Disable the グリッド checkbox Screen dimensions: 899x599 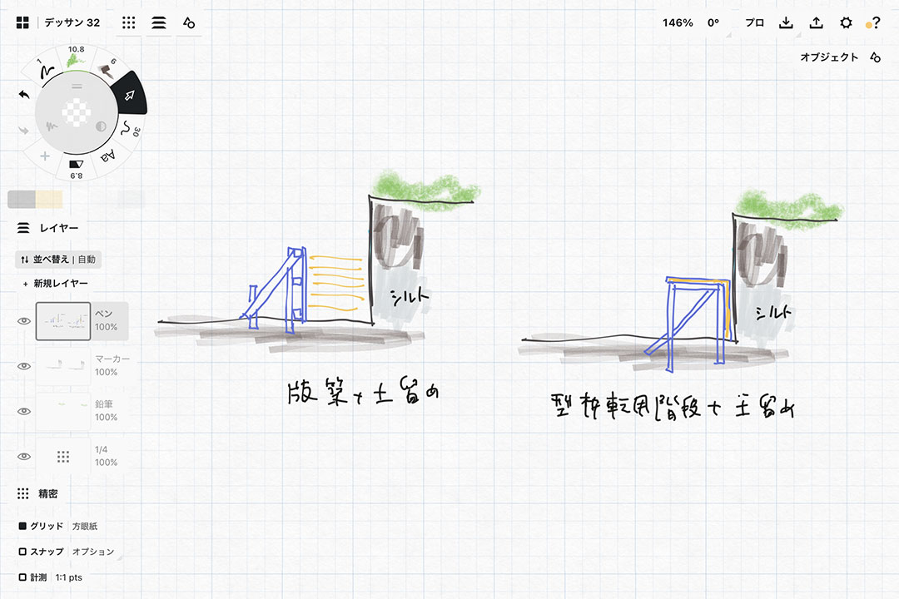22,527
